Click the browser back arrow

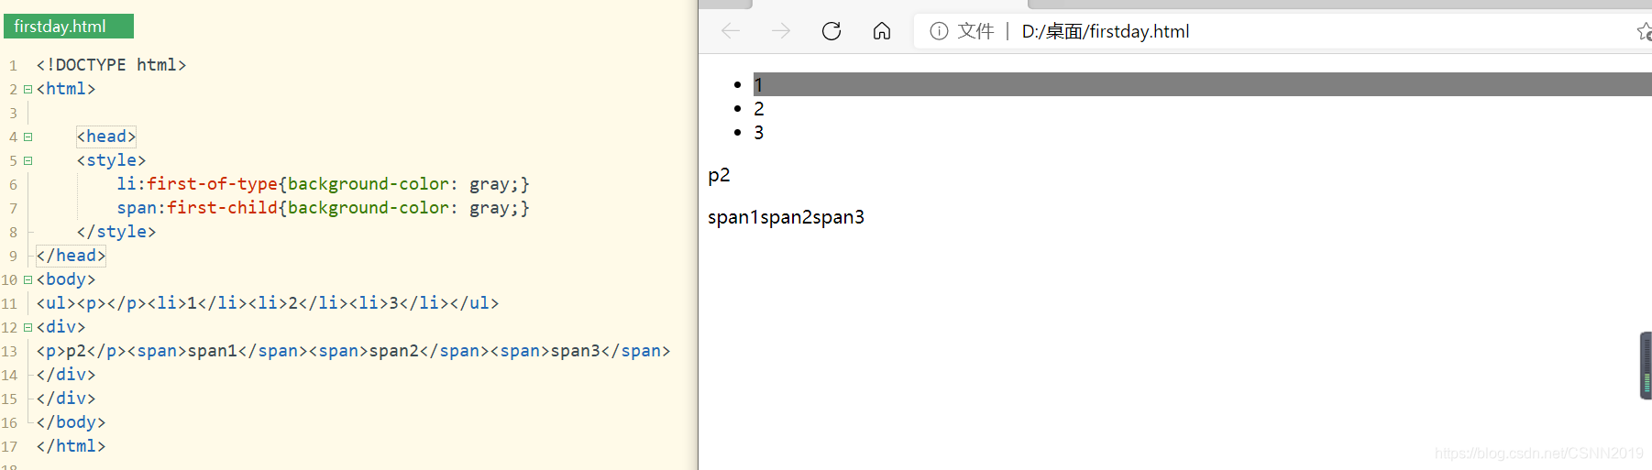731,31
